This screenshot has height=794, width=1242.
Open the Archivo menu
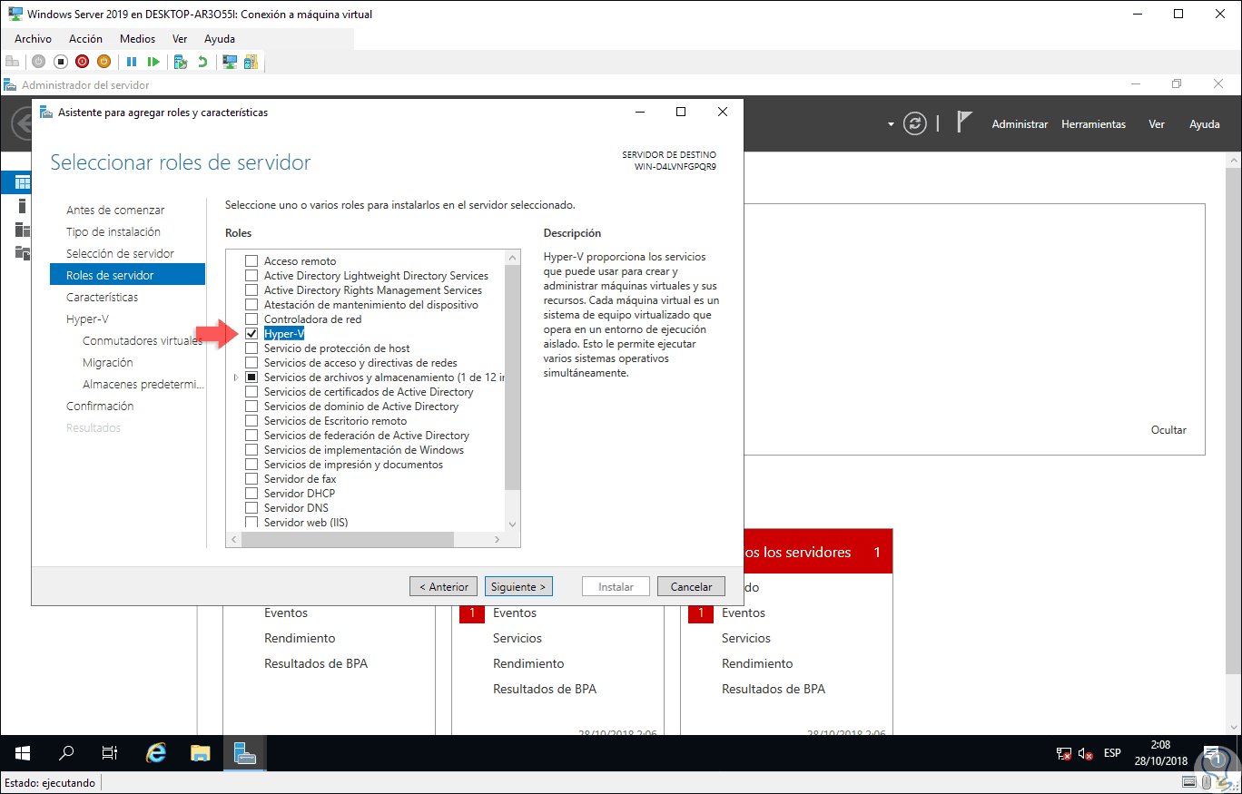coord(33,39)
